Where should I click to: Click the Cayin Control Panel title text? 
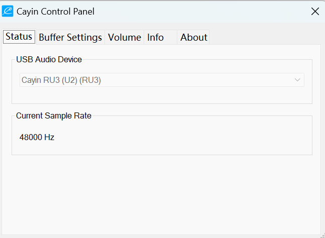55,11
